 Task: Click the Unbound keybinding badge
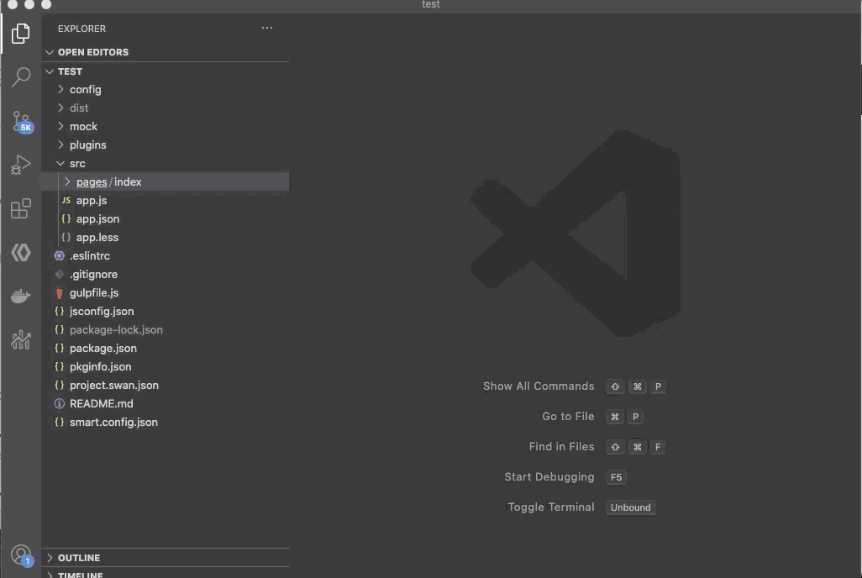point(631,507)
